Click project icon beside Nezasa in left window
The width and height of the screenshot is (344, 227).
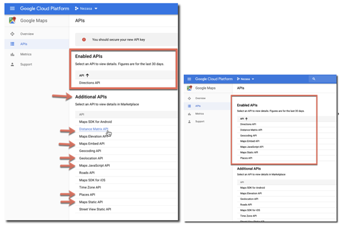tap(76, 9)
